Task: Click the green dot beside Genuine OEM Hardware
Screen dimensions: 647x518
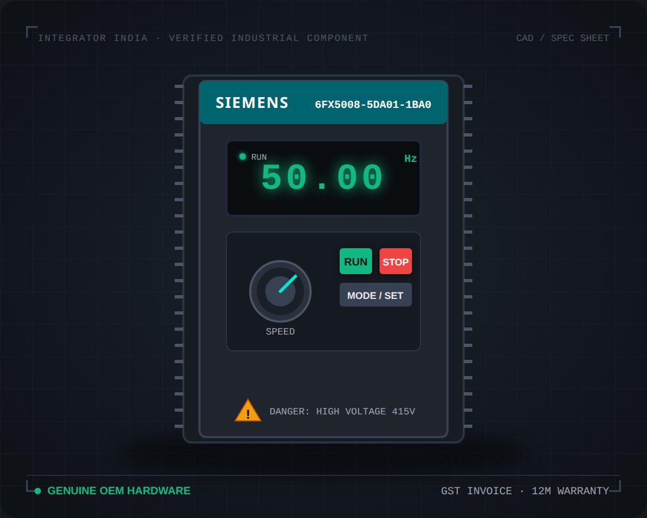Action: click(x=38, y=491)
